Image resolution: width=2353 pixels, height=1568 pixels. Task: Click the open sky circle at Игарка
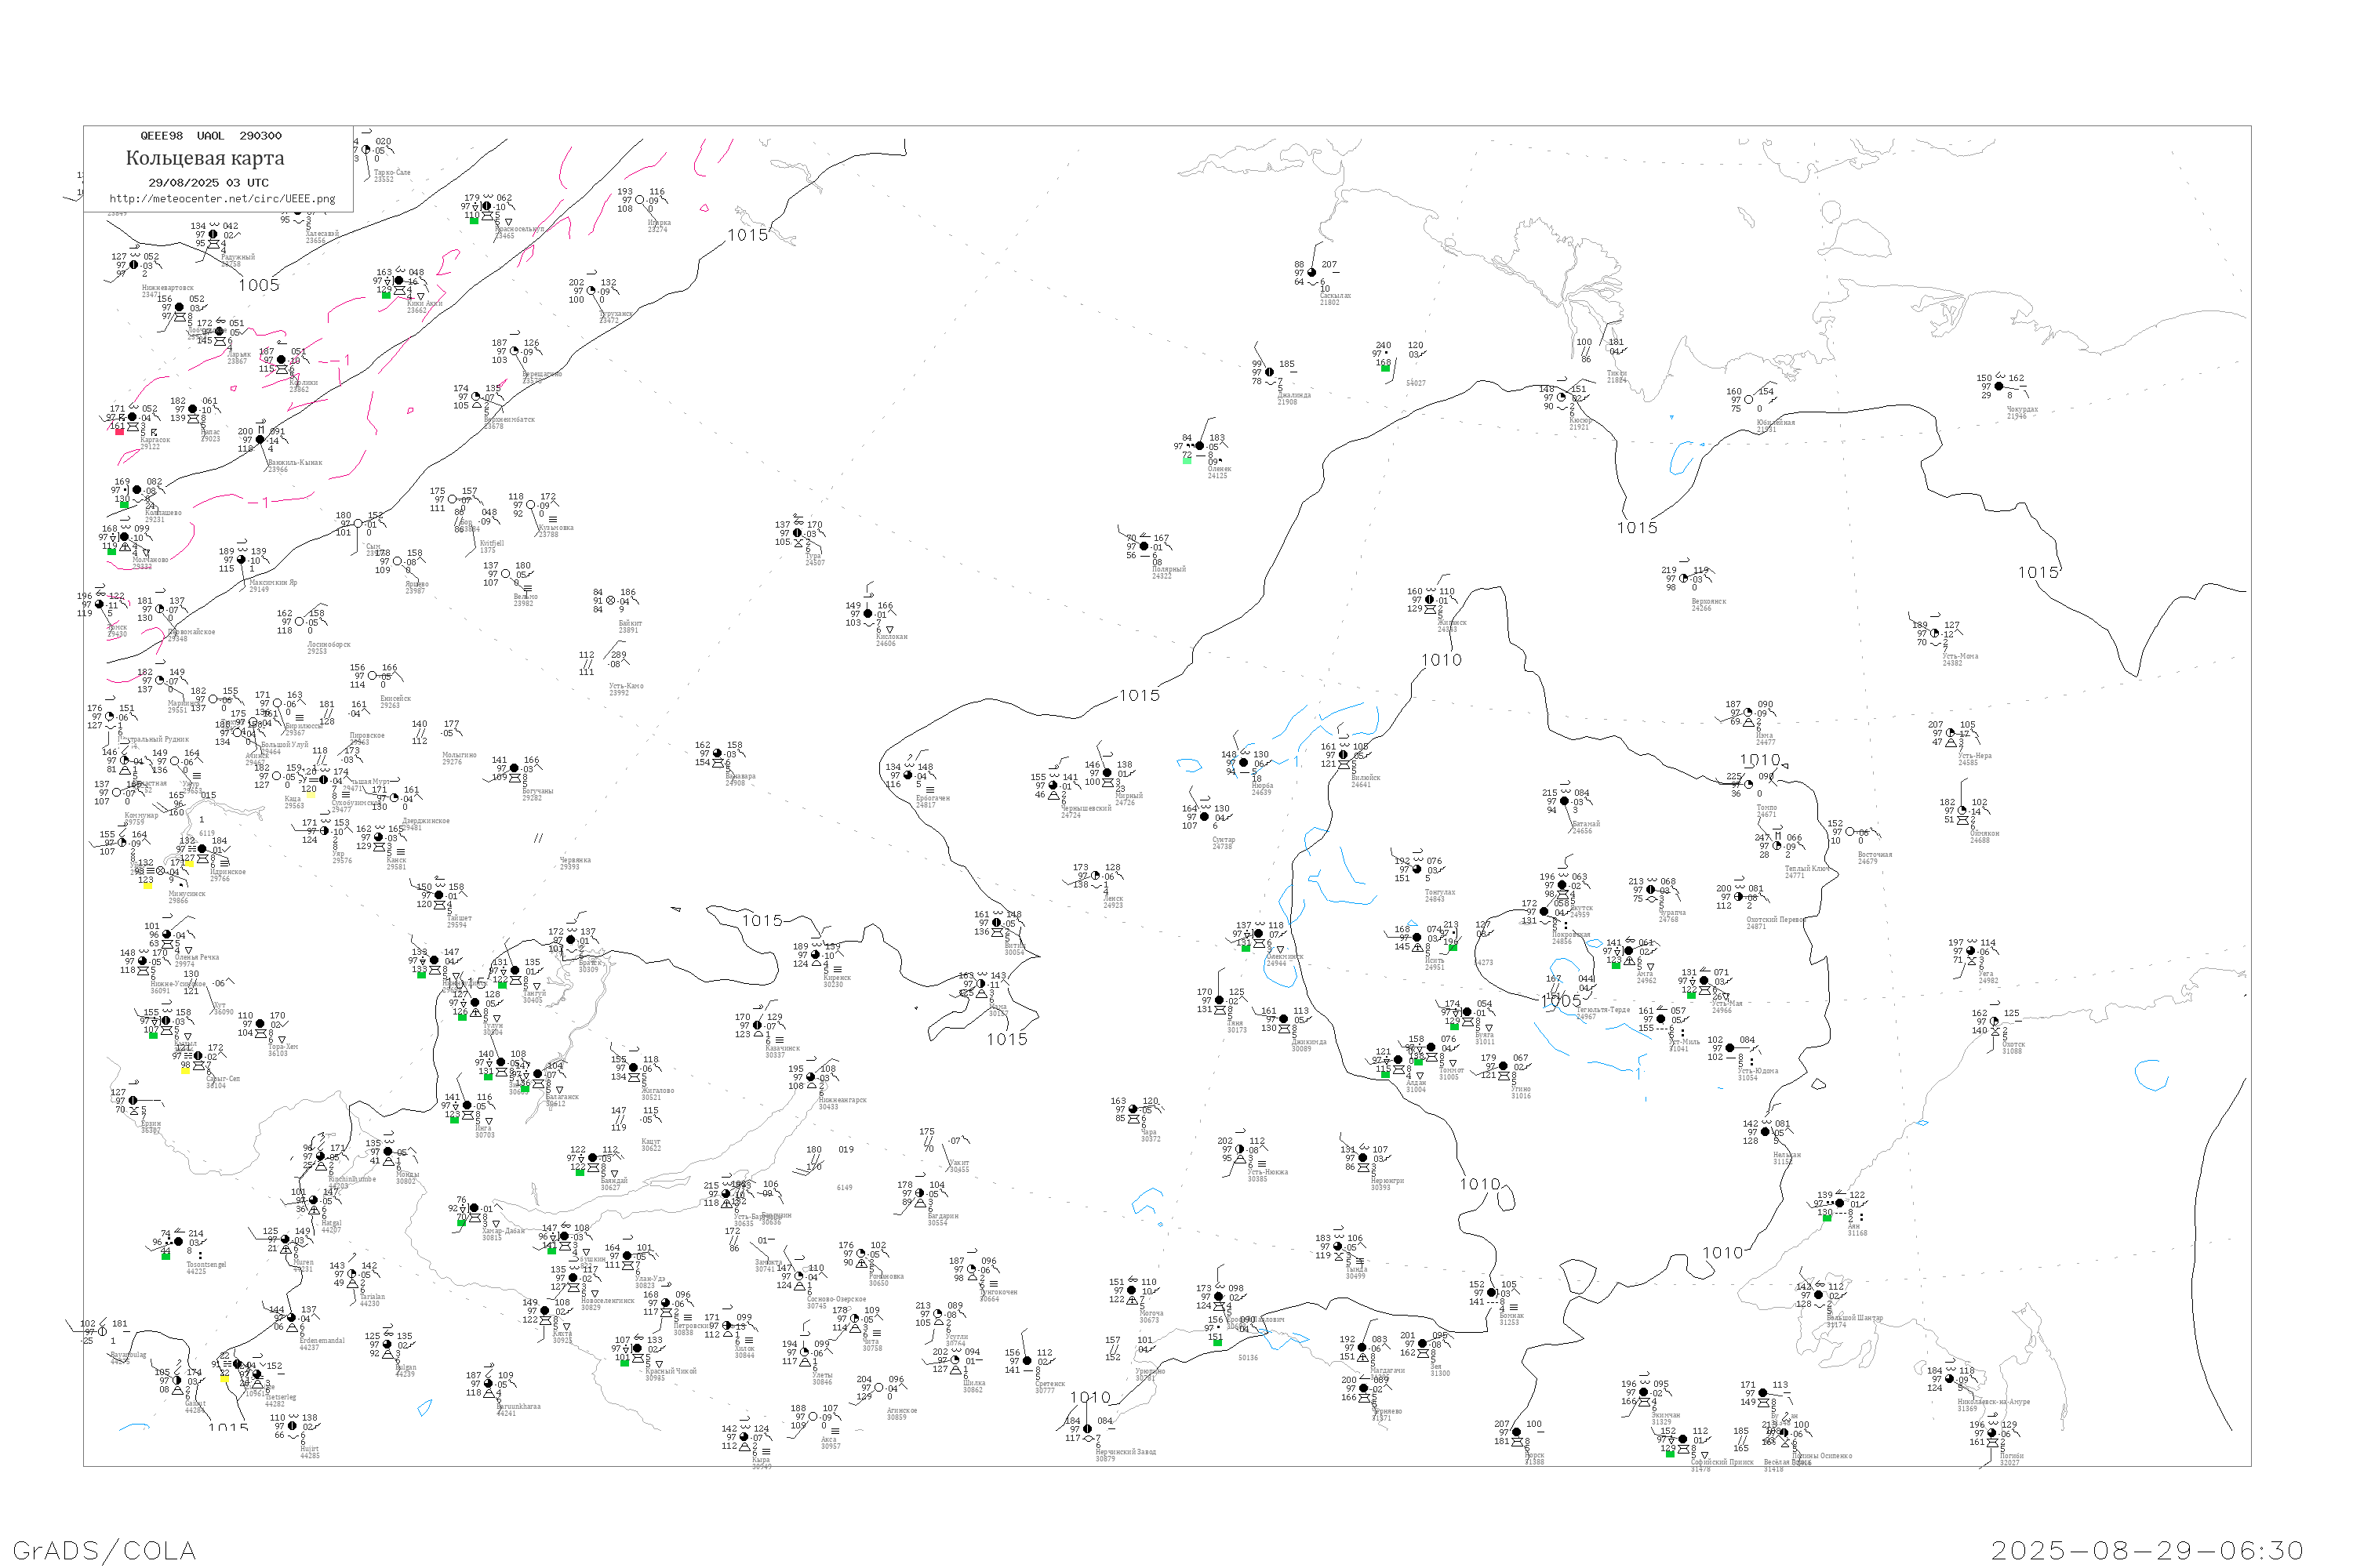pyautogui.click(x=640, y=200)
